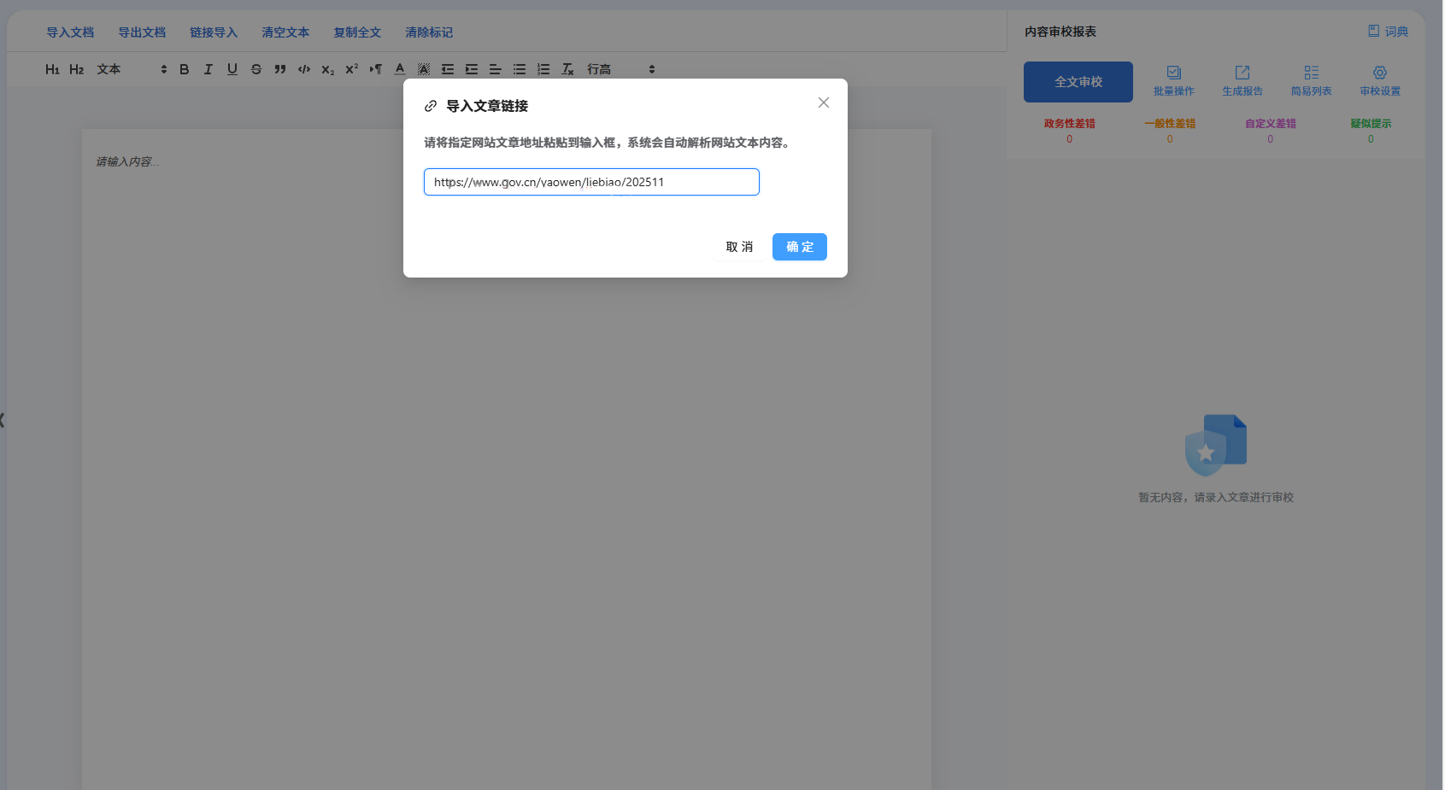Viewport: 1445px width, 790px height.
Task: Insert a blockquote using the quote icon
Action: (x=279, y=69)
